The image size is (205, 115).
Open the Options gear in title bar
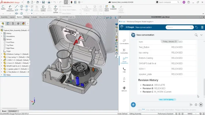[x=79, y=2]
